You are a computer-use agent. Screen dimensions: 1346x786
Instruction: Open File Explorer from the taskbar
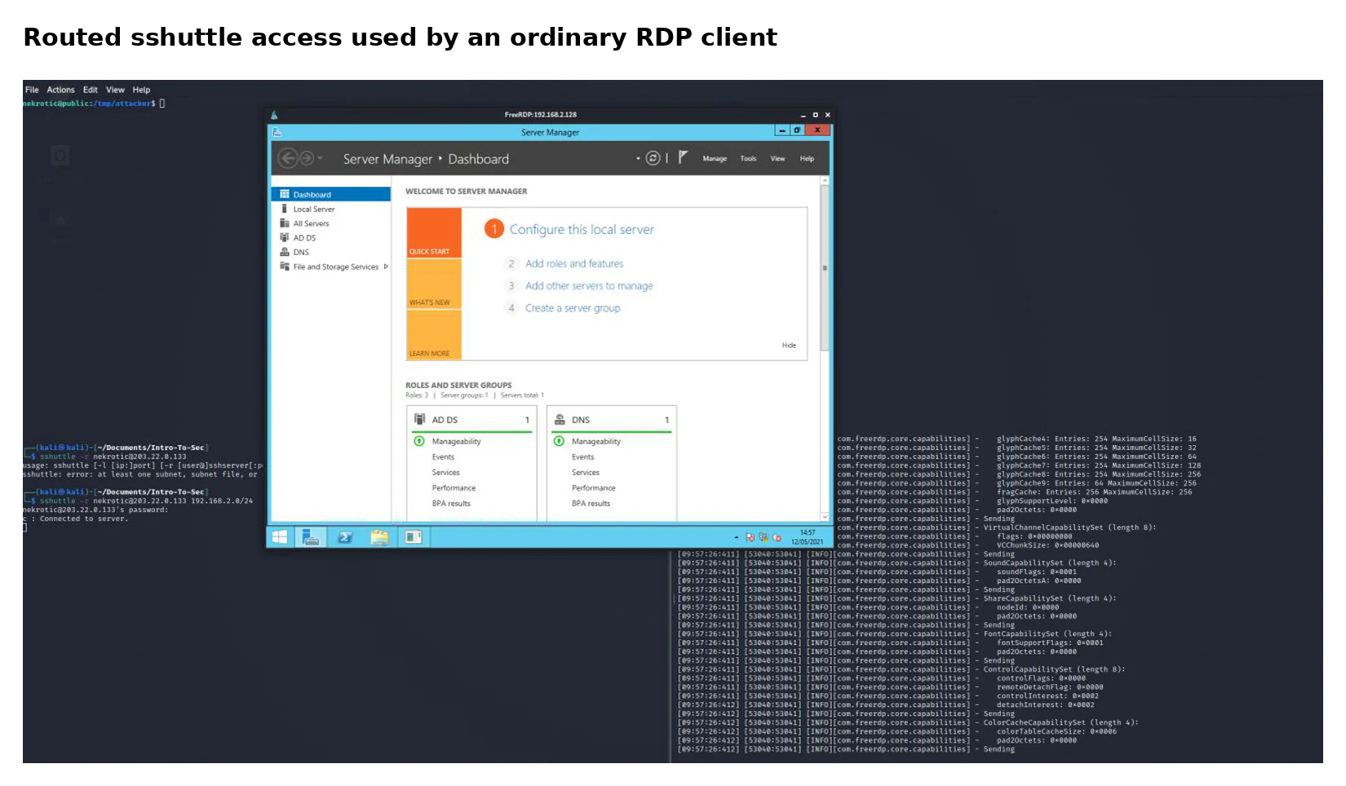coord(379,537)
